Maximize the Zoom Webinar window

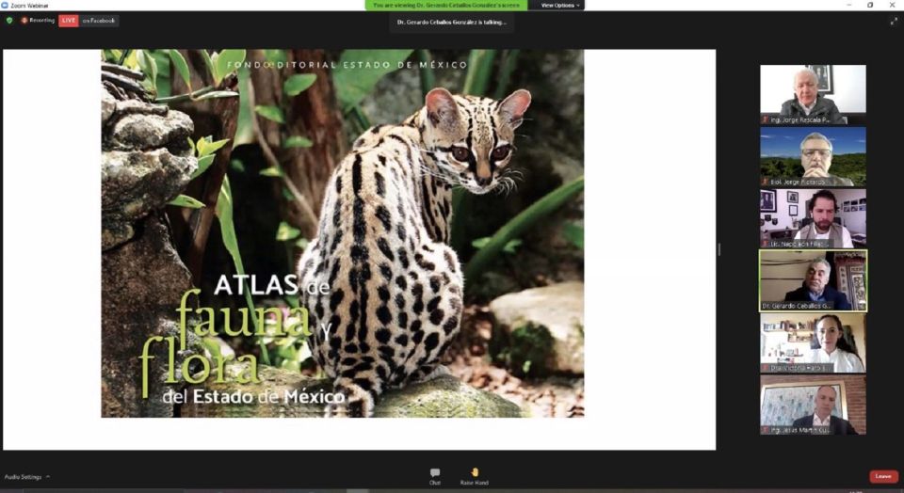click(870, 6)
